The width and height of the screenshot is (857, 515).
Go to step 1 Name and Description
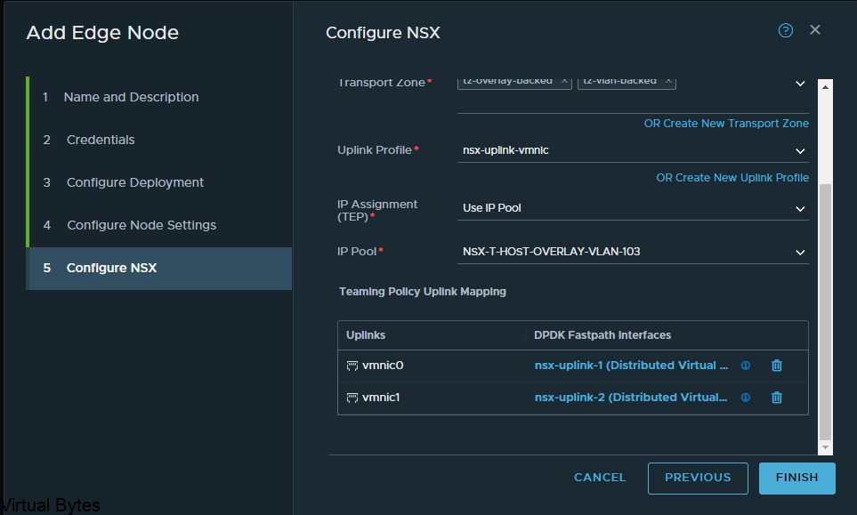pos(159,97)
